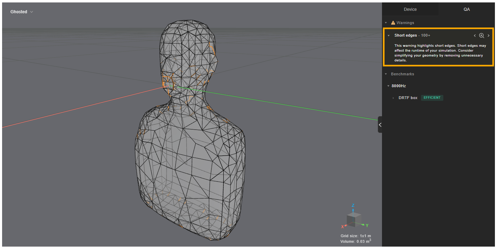Collapse the 8000Hz benchmark group

pos(388,86)
